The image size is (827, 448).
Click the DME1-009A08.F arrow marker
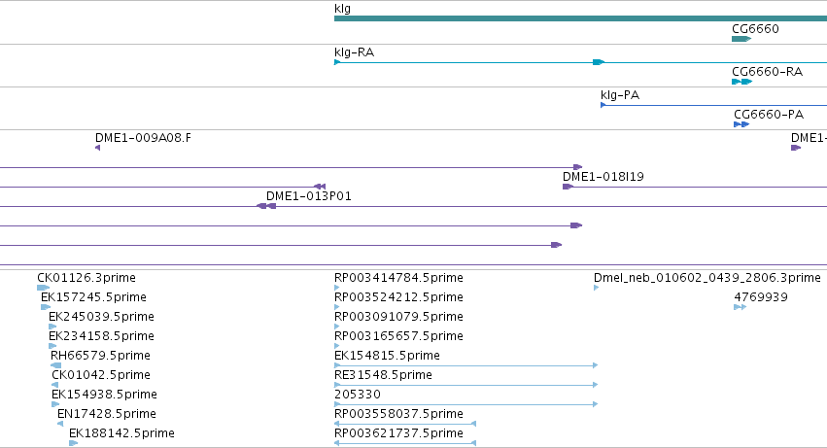click(x=97, y=148)
